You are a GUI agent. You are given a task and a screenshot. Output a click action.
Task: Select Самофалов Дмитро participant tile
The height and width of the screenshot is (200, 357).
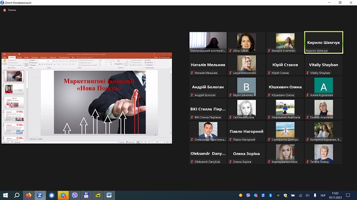(285, 131)
